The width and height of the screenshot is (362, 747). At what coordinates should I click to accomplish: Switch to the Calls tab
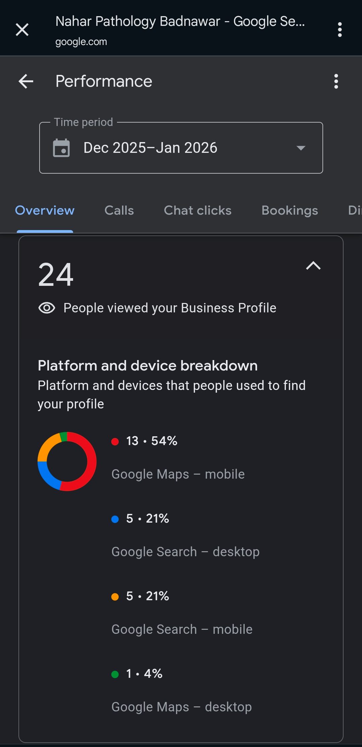tap(119, 210)
